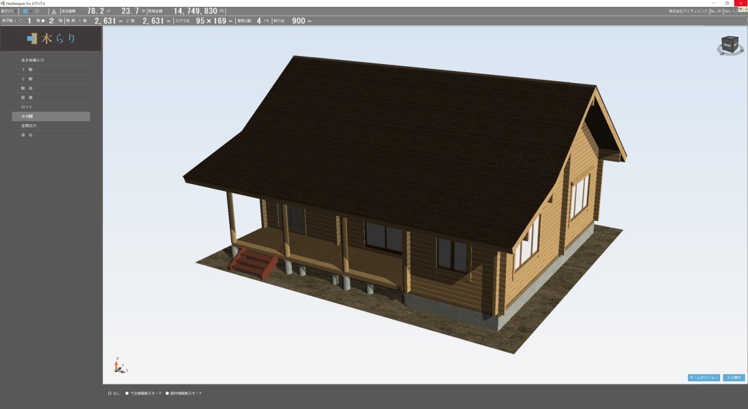Screen dimensions: 748x409
Task: Click the 木らり logo
Action: (51, 39)
